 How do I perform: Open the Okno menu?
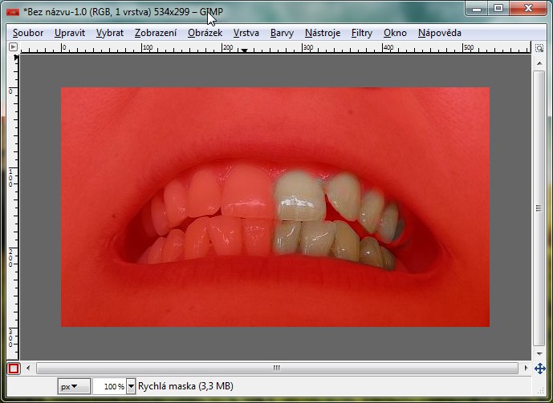pos(395,33)
